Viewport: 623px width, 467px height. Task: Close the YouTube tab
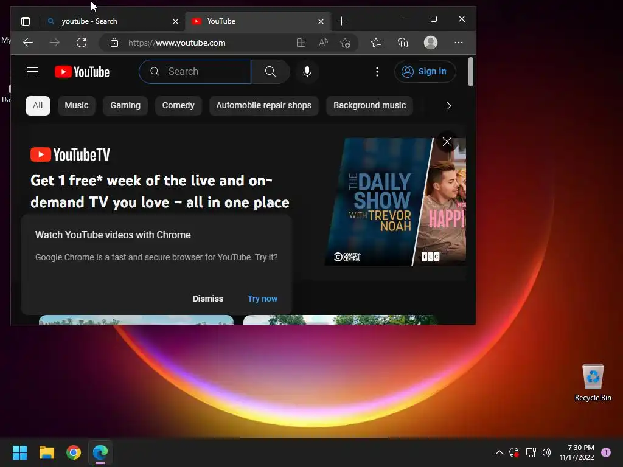[321, 21]
